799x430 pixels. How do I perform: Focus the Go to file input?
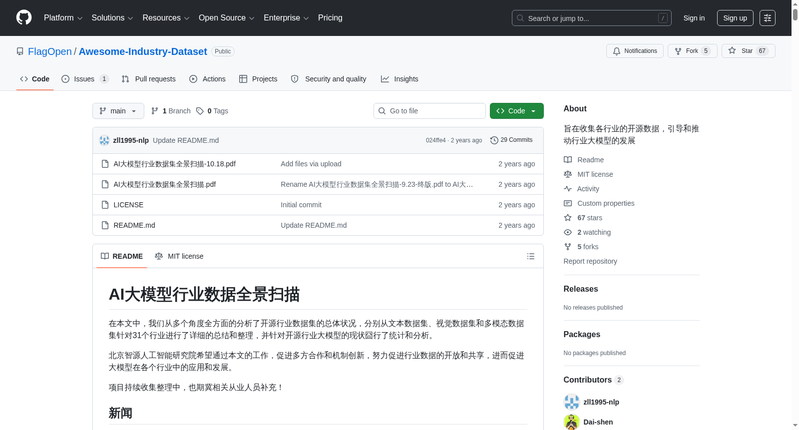pyautogui.click(x=429, y=111)
